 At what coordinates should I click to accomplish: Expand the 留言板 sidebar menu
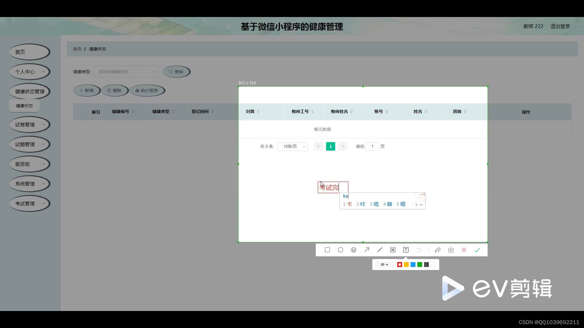click(30, 164)
